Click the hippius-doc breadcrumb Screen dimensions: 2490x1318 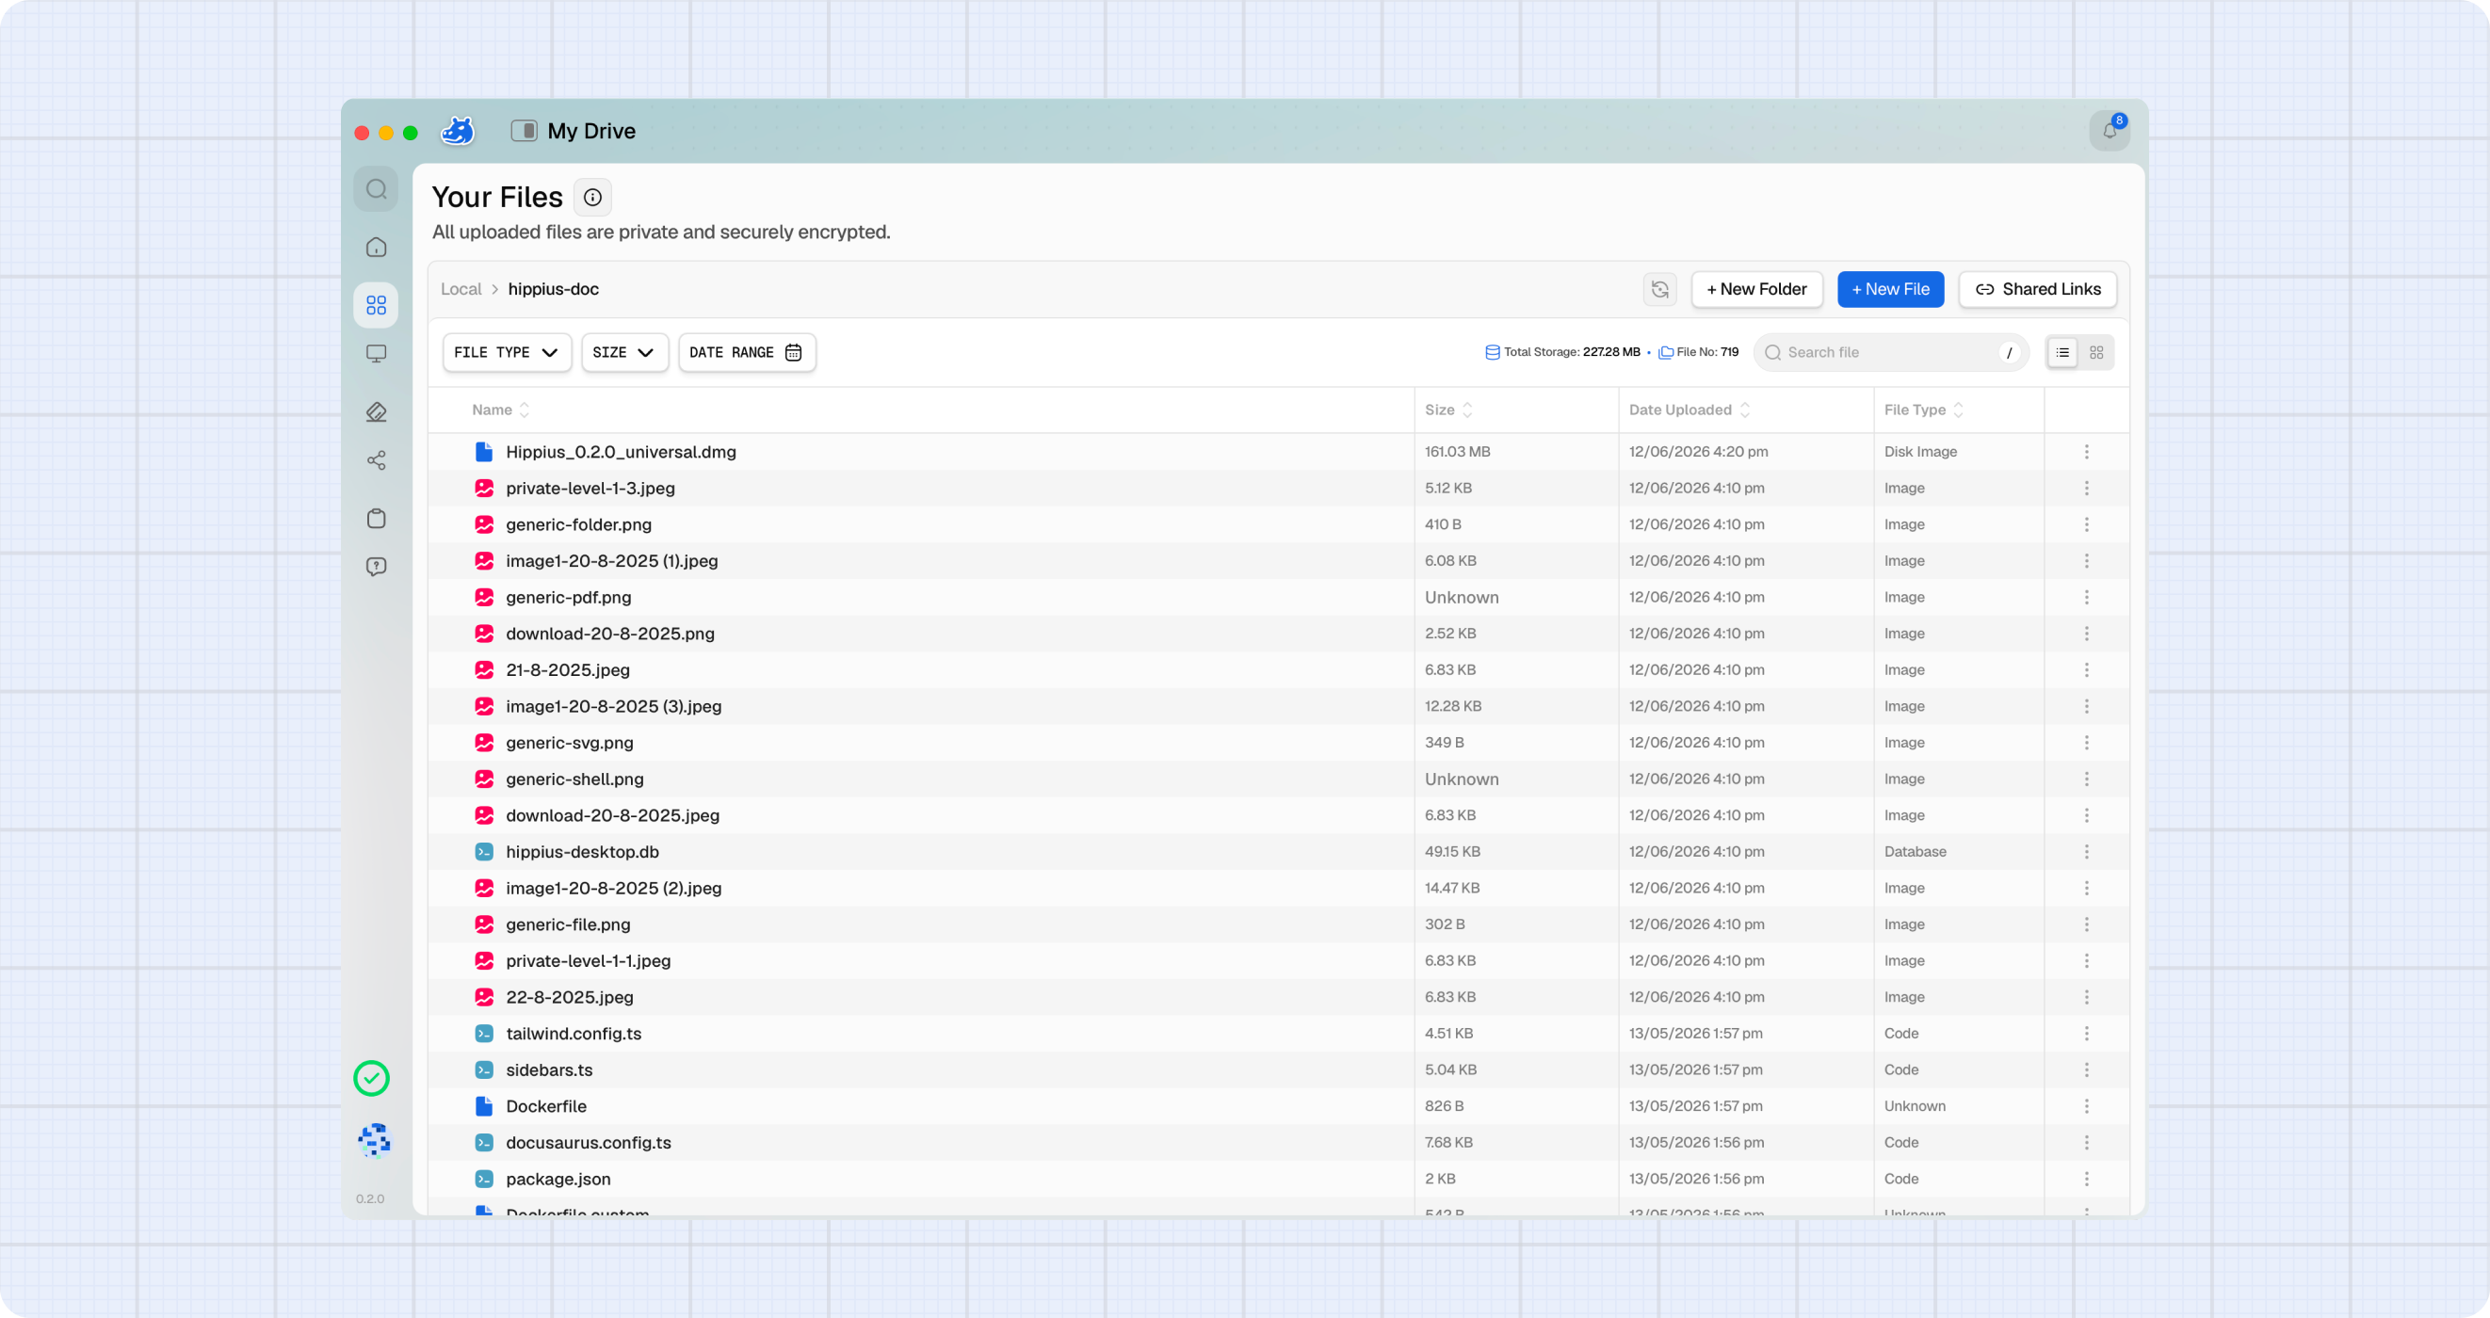554,289
